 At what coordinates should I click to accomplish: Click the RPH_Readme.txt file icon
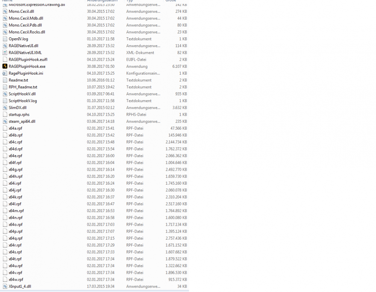coord(5,87)
